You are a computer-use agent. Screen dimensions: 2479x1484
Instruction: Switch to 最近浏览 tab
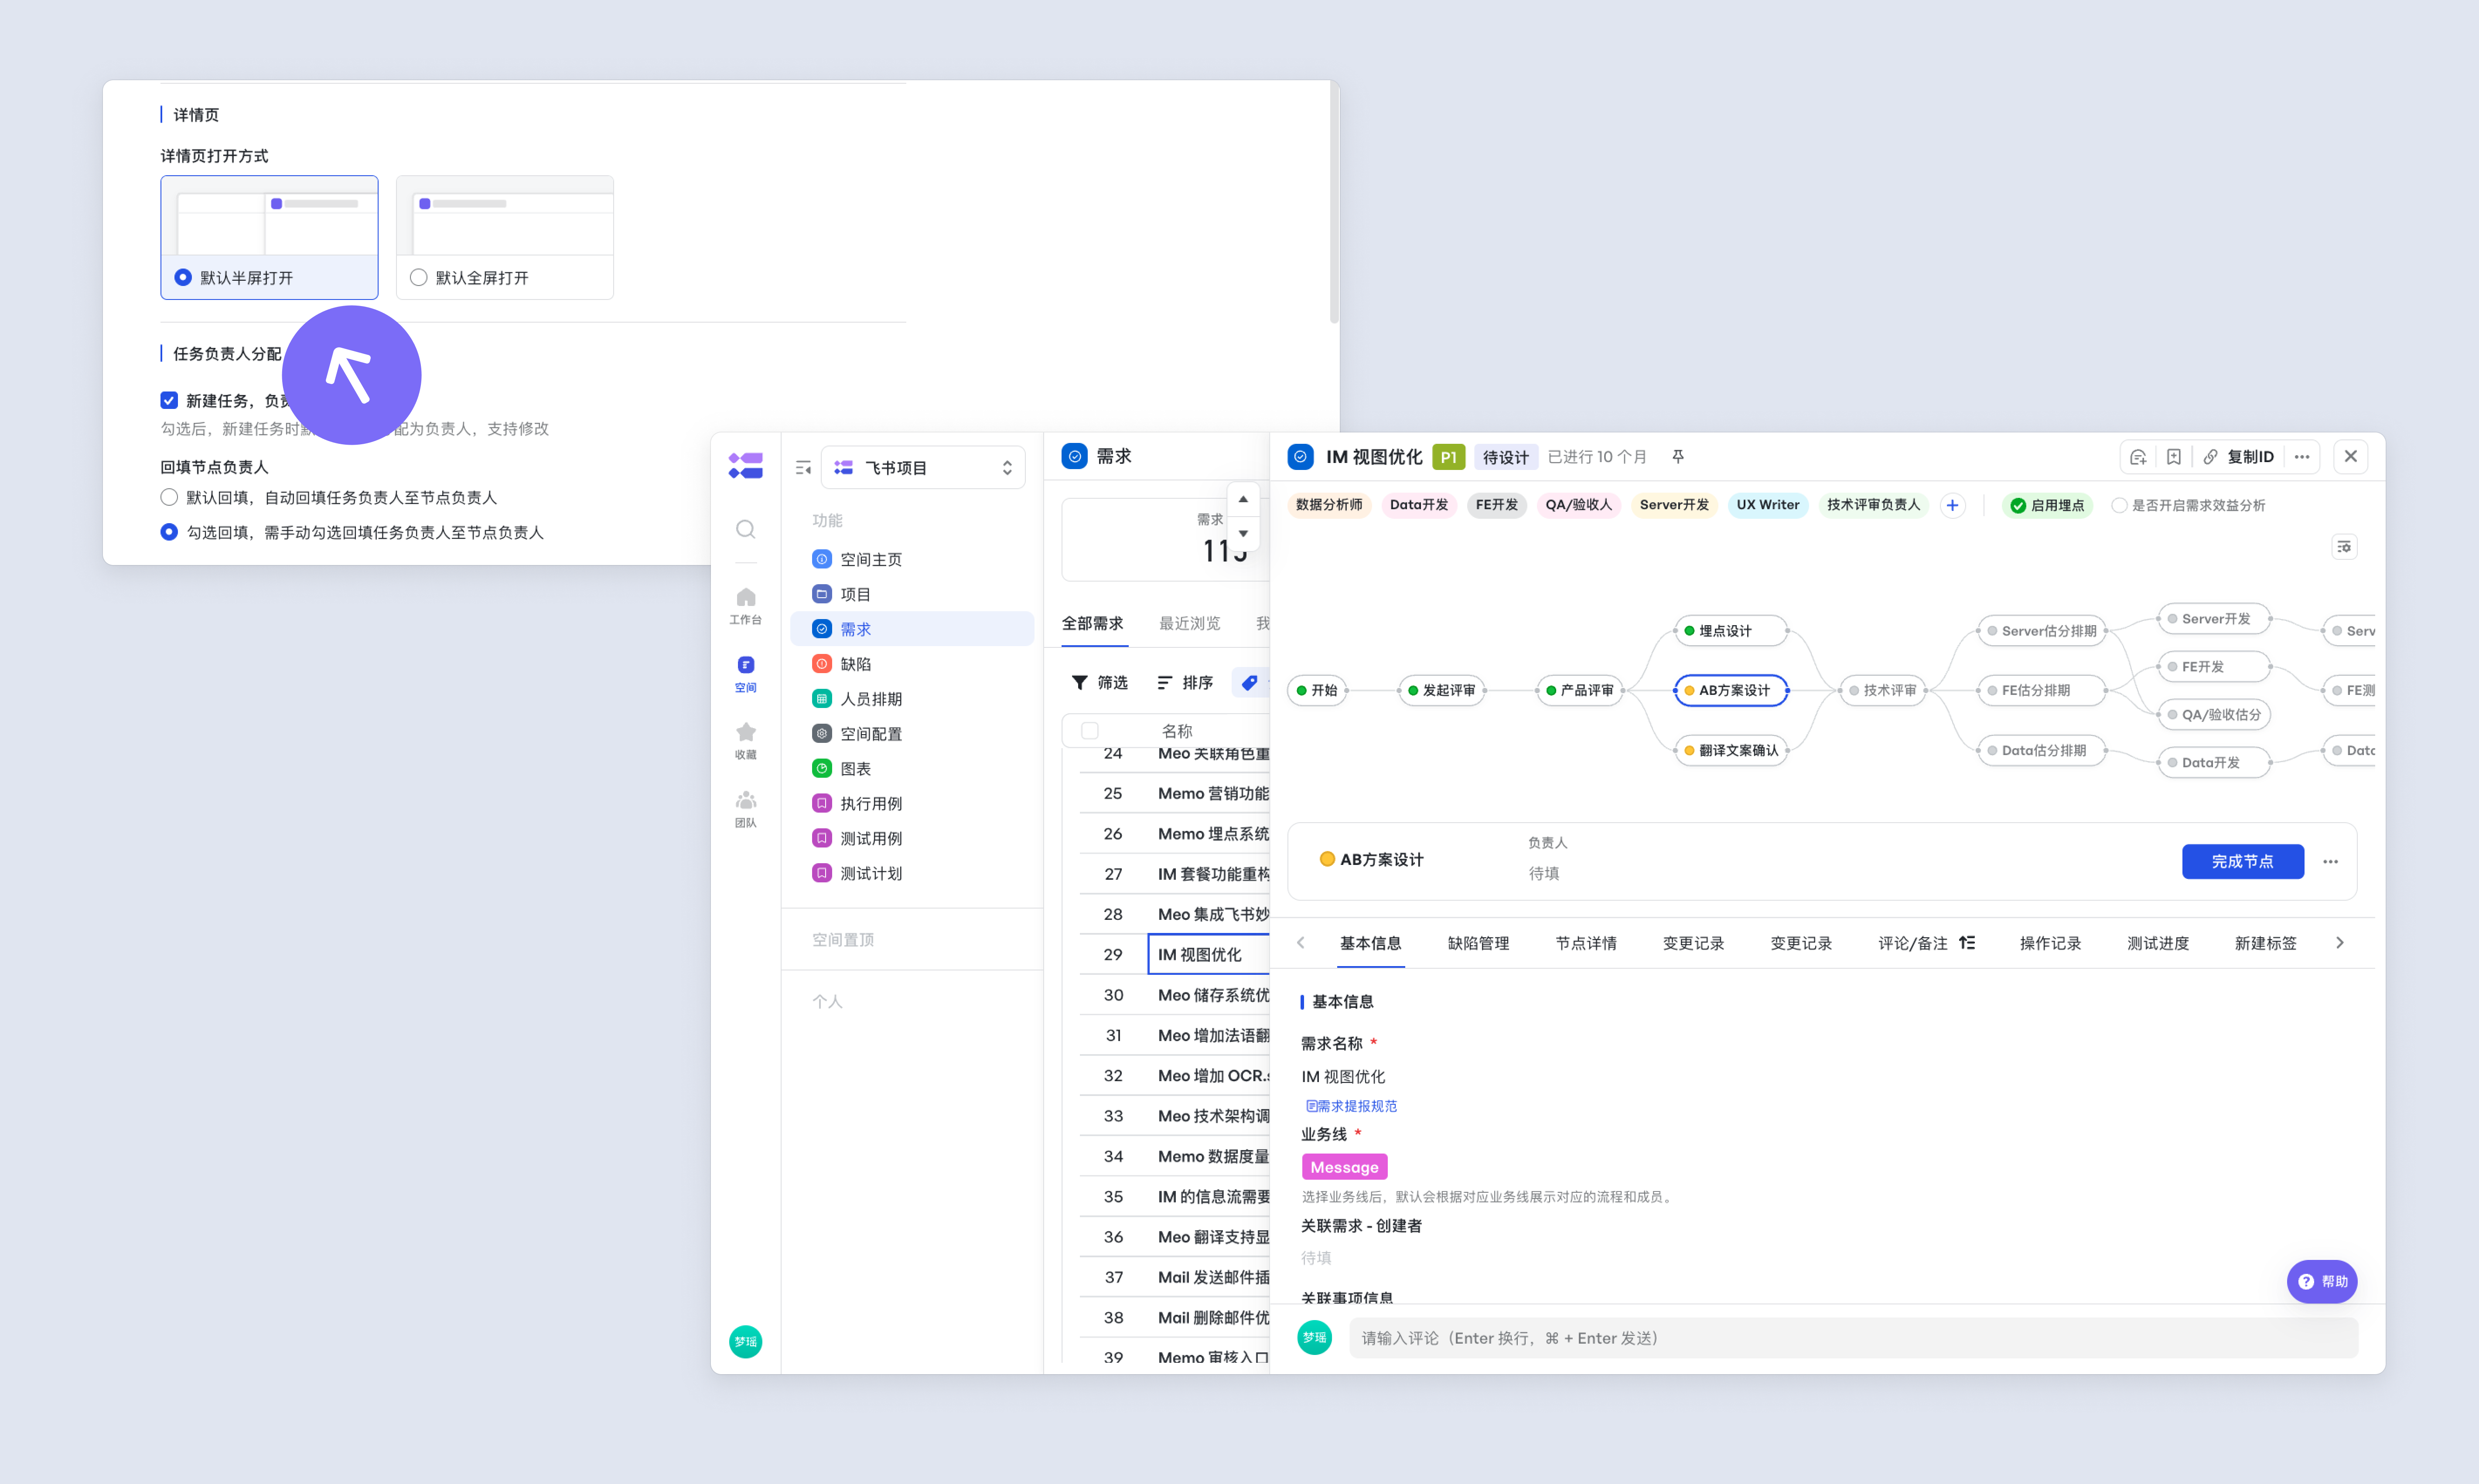[x=1189, y=623]
